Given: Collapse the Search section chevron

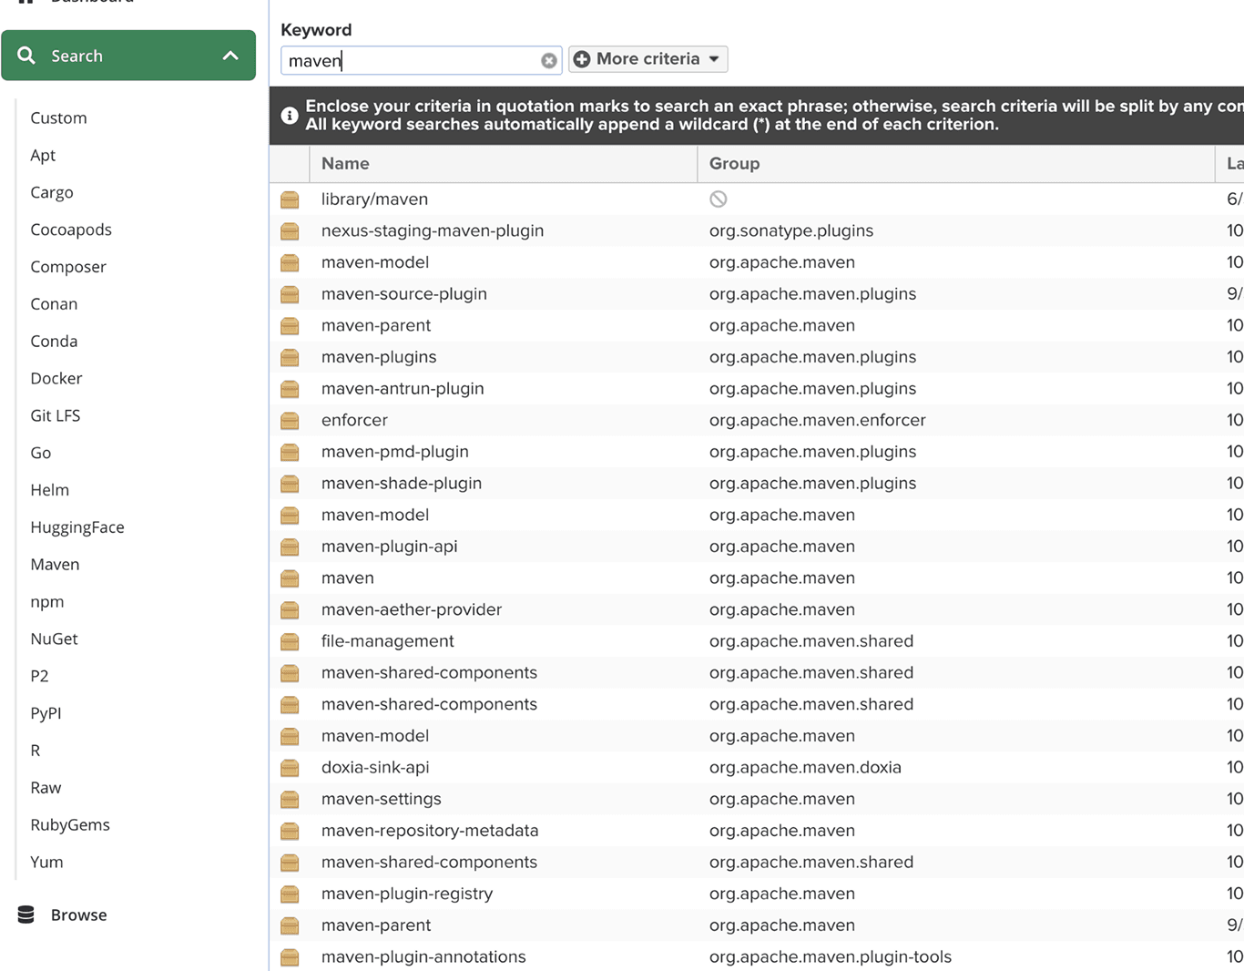Looking at the screenshot, I should click(230, 56).
